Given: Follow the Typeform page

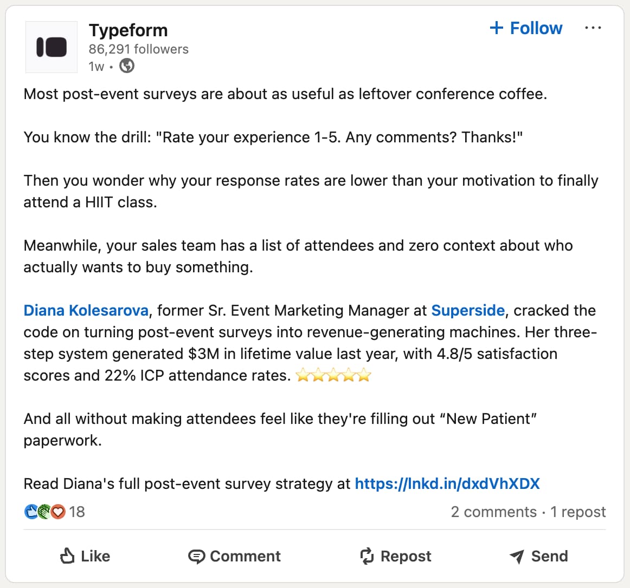Looking at the screenshot, I should pos(525,28).
